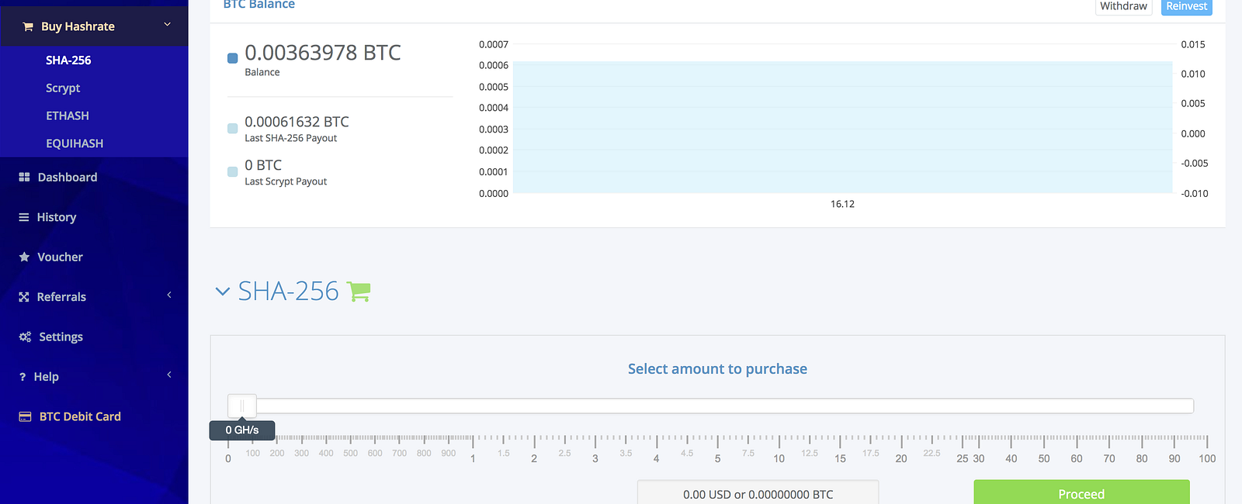Select SHA-256 in the sidebar

pos(68,60)
